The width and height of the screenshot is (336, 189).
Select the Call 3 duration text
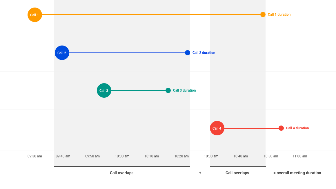(184, 90)
